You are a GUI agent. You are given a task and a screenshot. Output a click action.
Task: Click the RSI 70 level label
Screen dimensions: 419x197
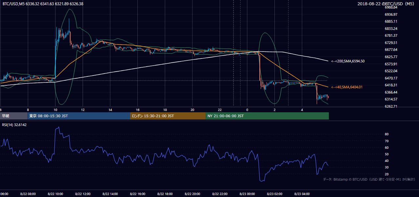pos(387,141)
